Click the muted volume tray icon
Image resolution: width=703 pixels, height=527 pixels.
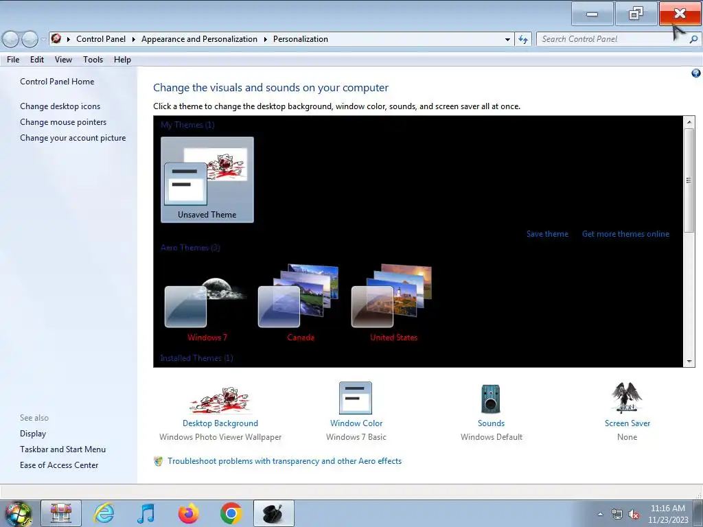634,515
